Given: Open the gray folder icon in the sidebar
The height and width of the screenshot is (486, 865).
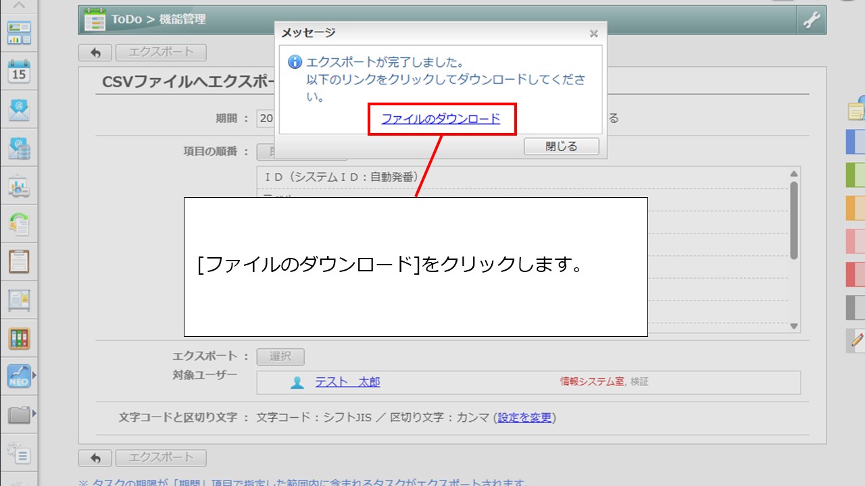Looking at the screenshot, I should point(19,414).
